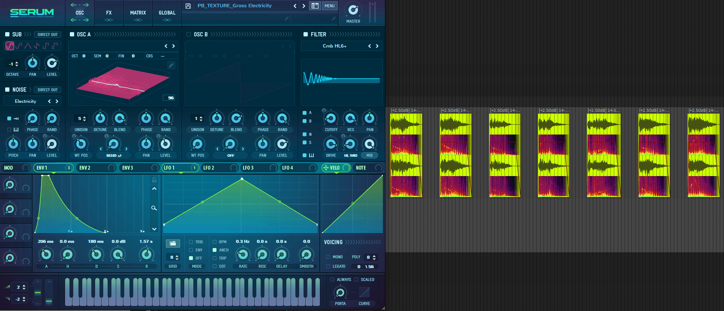The height and width of the screenshot is (311, 724).
Task: Click the Noise Pitch knob
Action: click(13, 144)
